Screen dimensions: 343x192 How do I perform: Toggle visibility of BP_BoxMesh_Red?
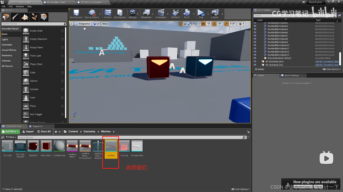(x=255, y=65)
